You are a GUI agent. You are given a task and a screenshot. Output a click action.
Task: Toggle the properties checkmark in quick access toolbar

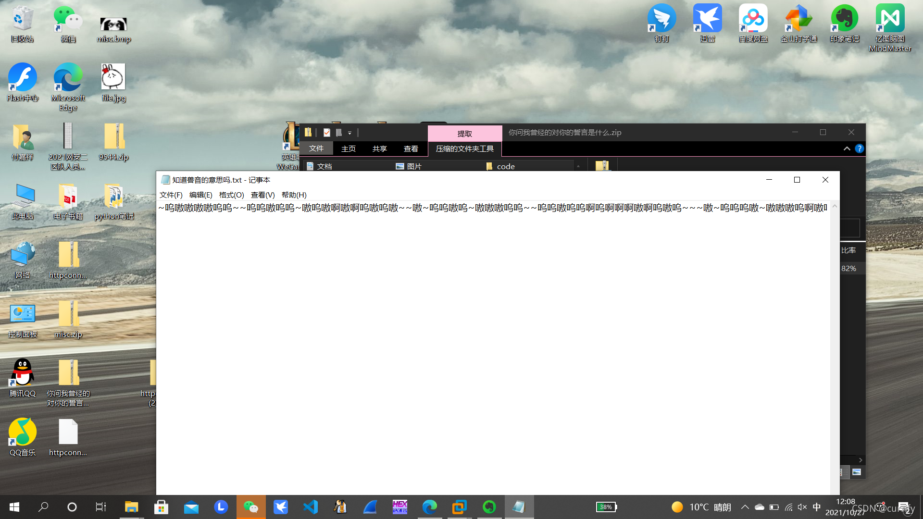(327, 133)
